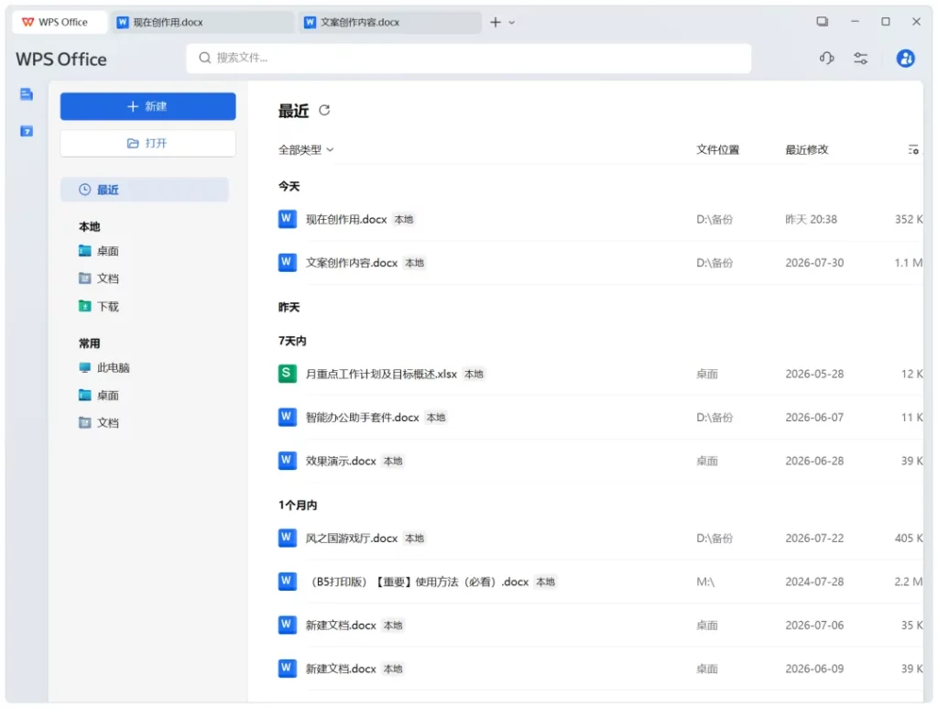Open 桌面 under 本地
This screenshot has width=938, height=708.
pyautogui.click(x=99, y=251)
